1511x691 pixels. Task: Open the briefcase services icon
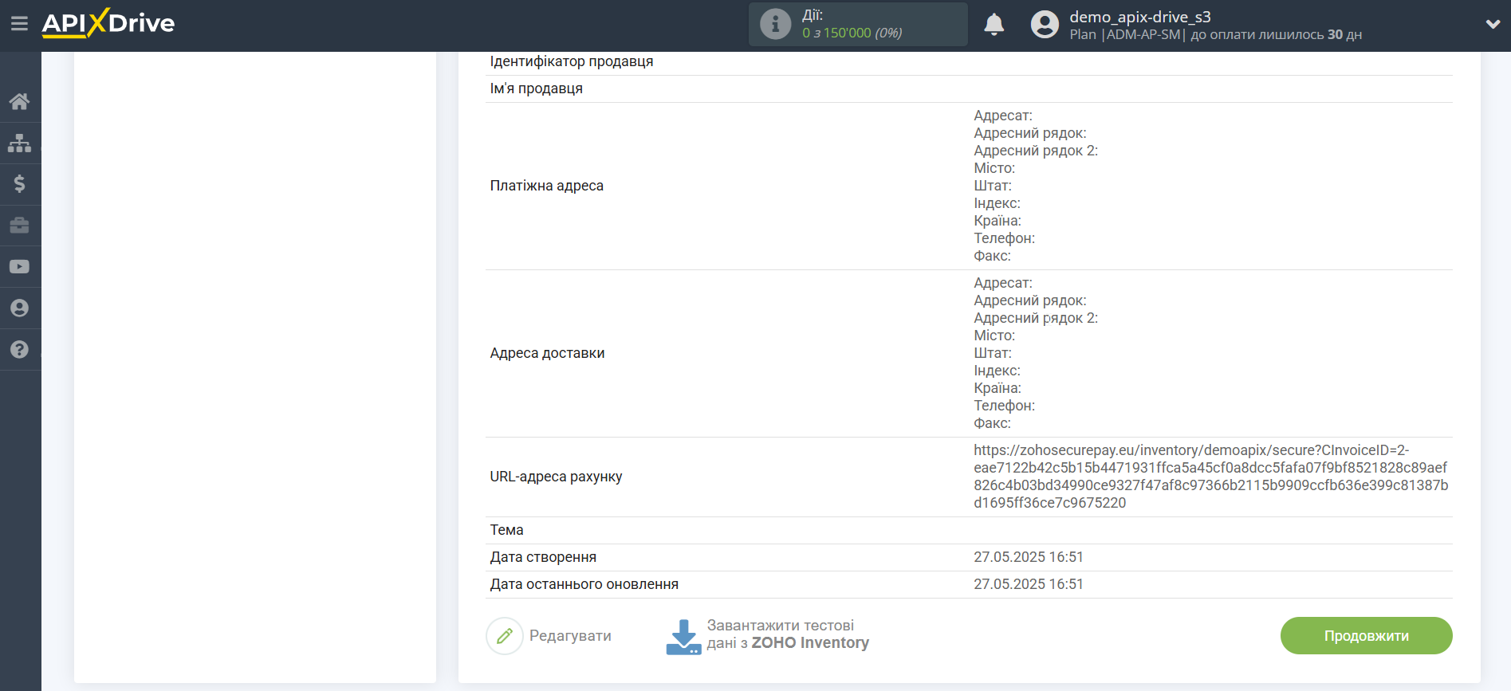point(20,226)
